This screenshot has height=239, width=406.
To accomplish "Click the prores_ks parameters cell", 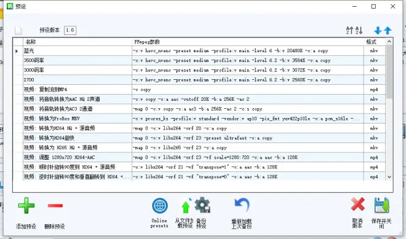I will (x=247, y=119).
